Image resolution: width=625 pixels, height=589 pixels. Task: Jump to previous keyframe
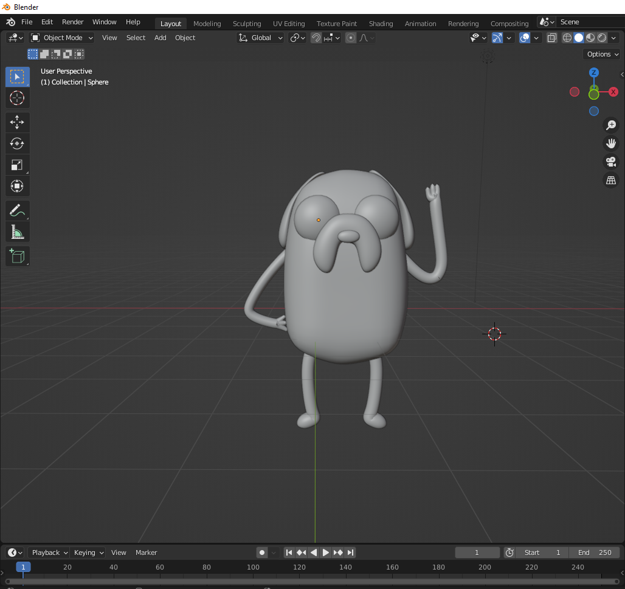click(x=302, y=553)
